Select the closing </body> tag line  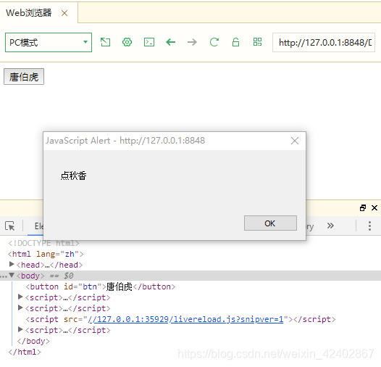pos(33,341)
